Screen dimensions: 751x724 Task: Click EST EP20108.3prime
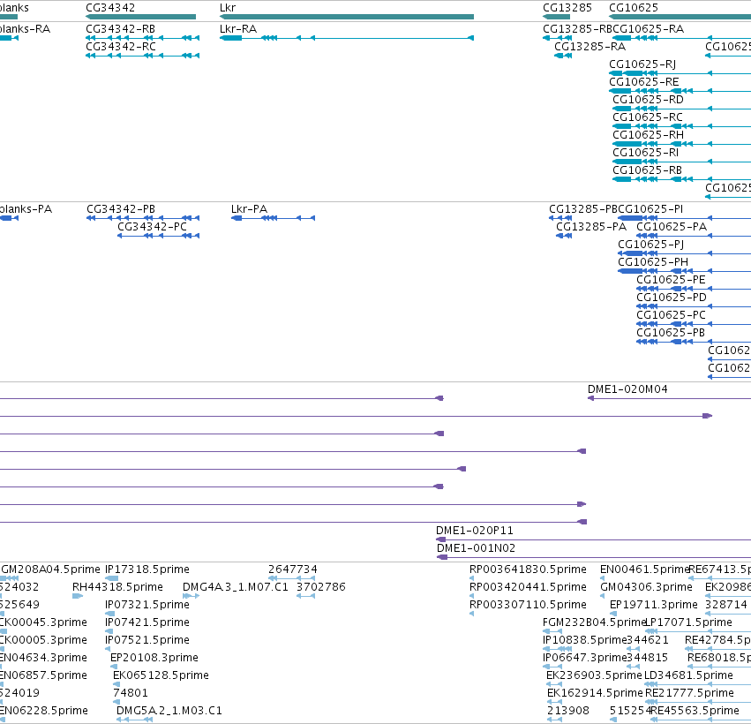point(154,658)
